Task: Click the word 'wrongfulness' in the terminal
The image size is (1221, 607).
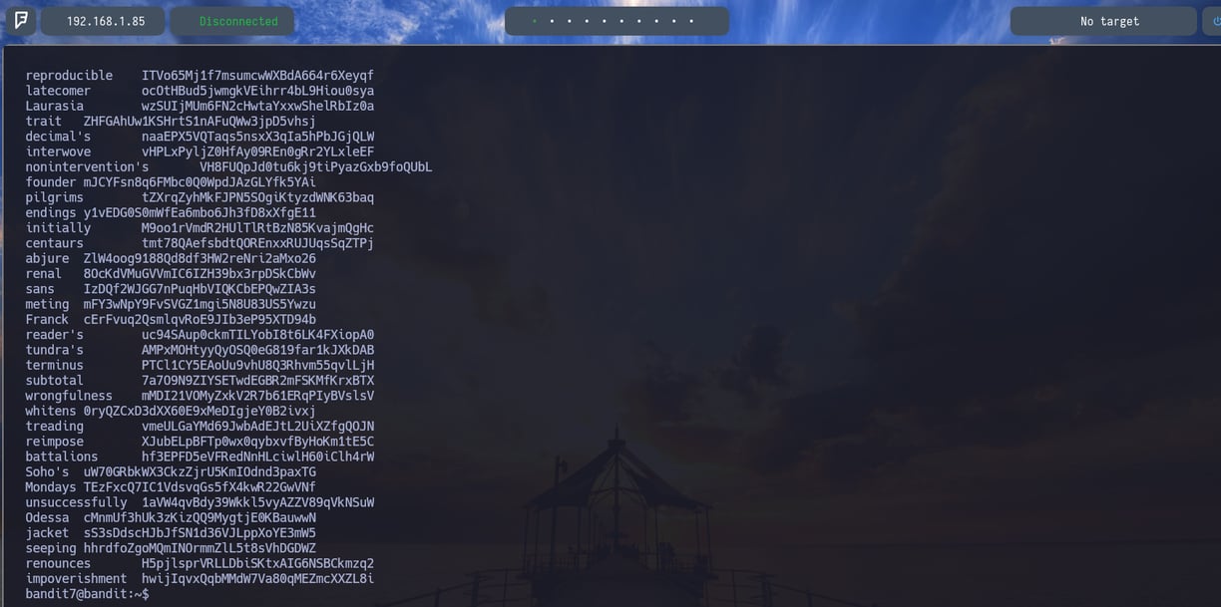Action: coord(69,397)
